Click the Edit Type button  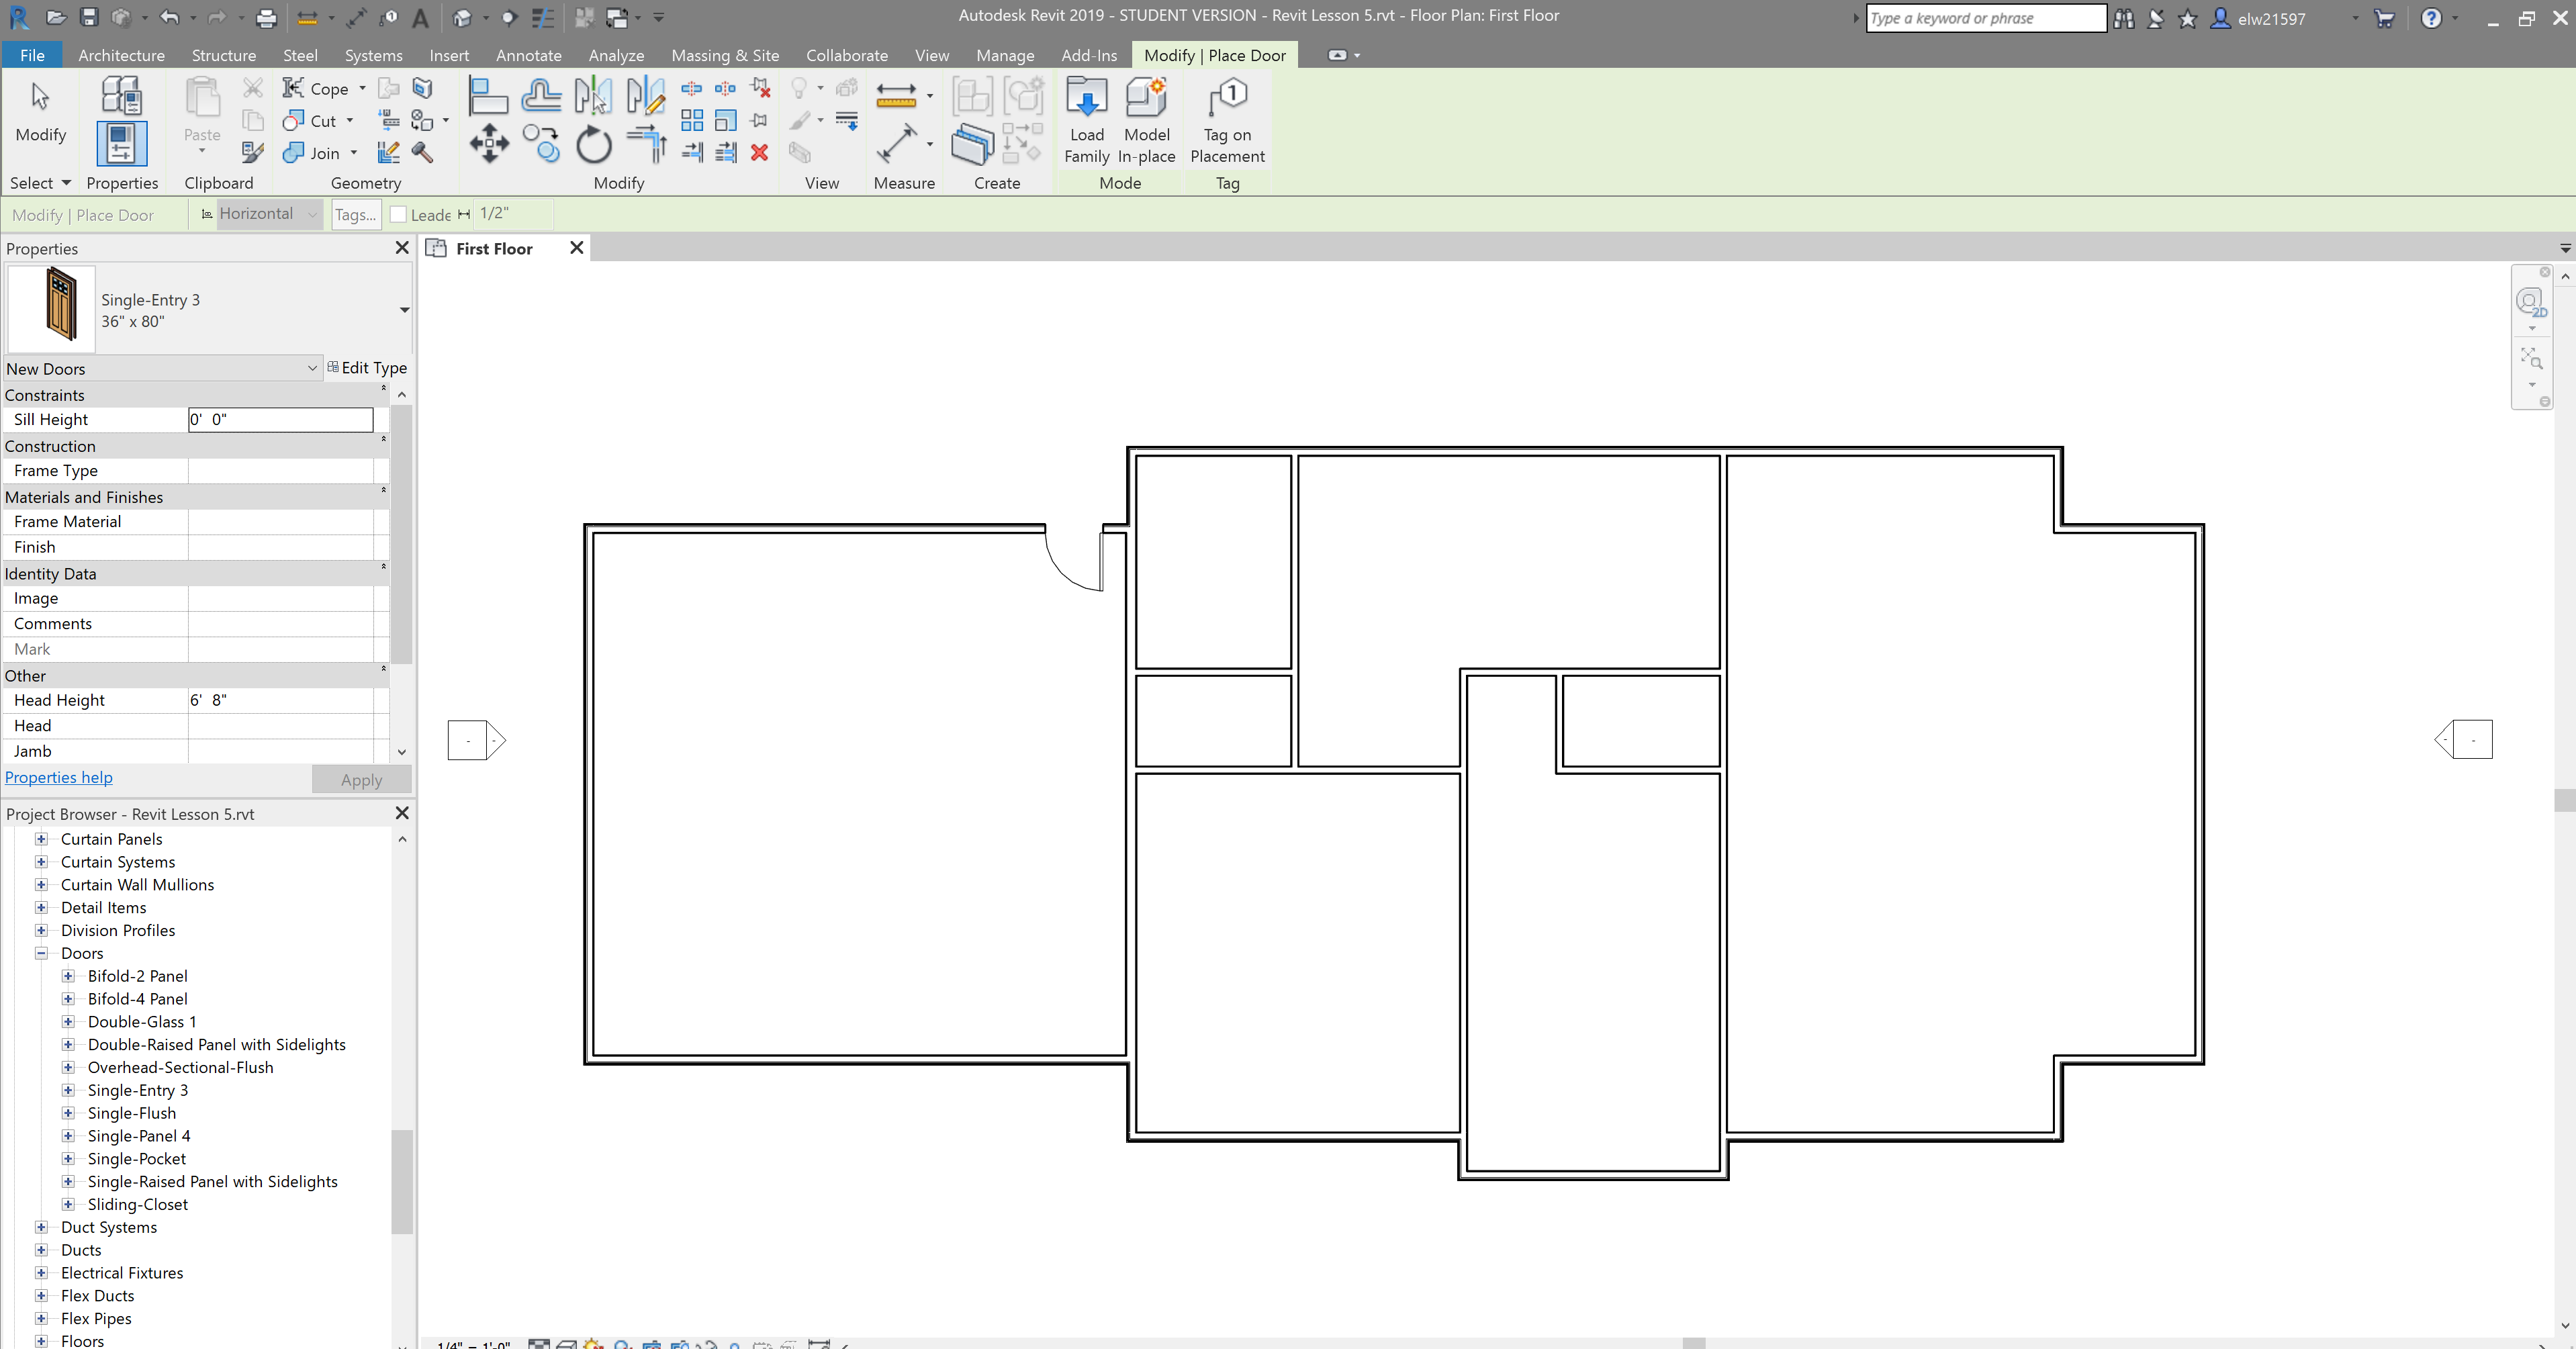[367, 368]
